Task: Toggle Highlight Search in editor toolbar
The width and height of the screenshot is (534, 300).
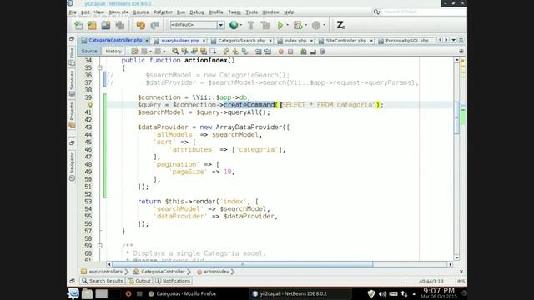Action: pyautogui.click(x=204, y=52)
